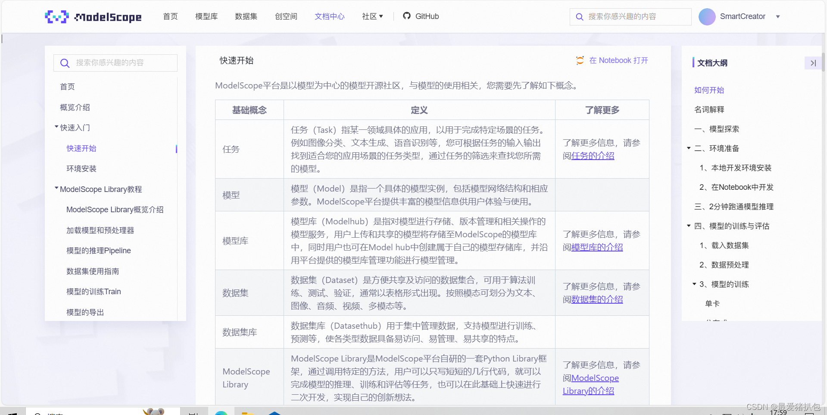Open the 任务的介绍 link

pyautogui.click(x=593, y=156)
